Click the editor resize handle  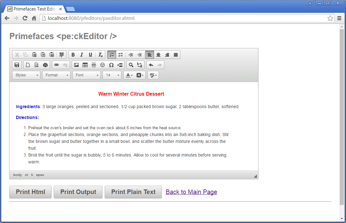tap(255, 176)
